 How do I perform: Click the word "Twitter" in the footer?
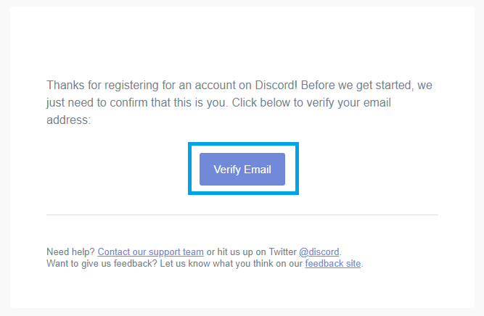pos(282,252)
